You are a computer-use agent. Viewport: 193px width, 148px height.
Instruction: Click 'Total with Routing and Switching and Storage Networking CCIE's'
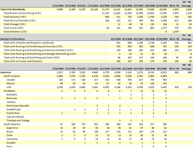40,54
